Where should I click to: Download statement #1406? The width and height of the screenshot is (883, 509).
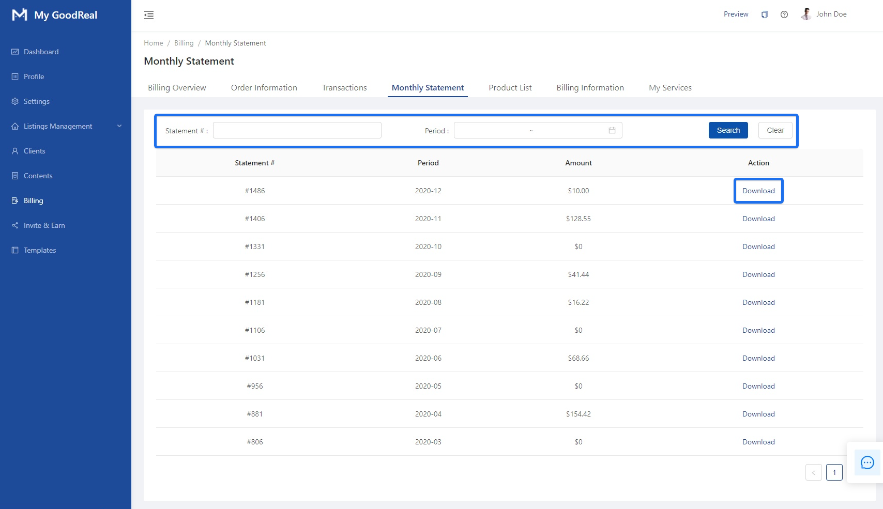click(x=758, y=219)
